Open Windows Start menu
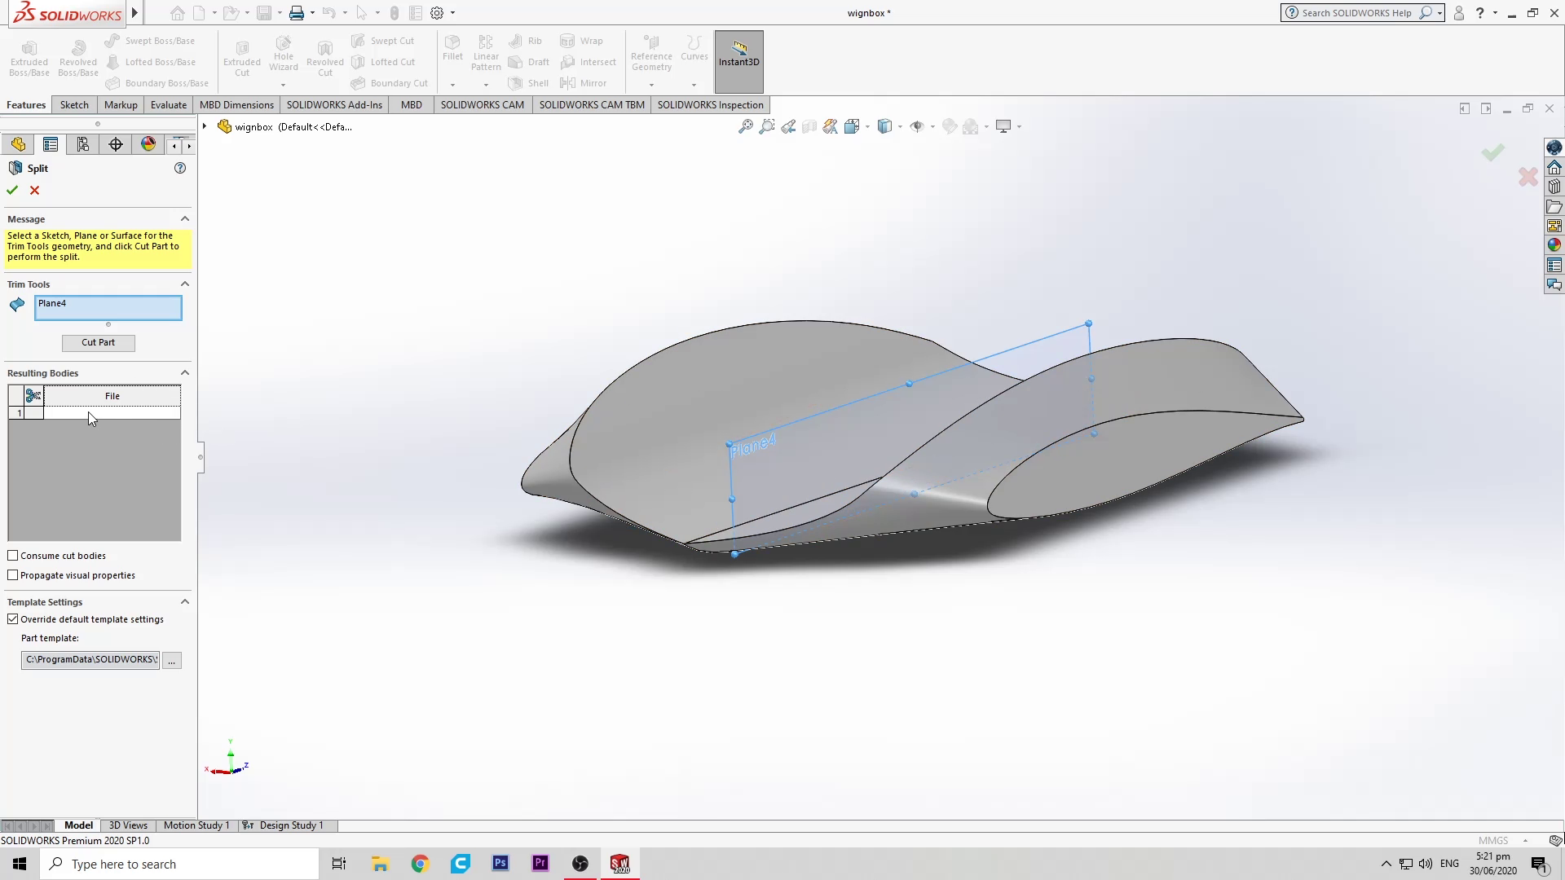Viewport: 1565px width, 880px height. pyautogui.click(x=20, y=864)
